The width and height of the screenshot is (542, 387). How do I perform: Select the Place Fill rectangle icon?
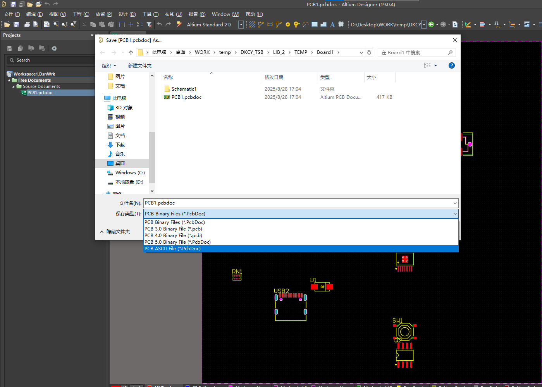[x=315, y=24]
